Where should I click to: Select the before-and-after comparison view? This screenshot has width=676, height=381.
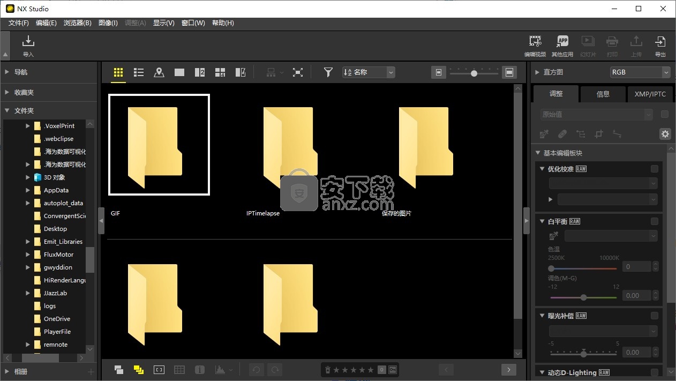[241, 72]
